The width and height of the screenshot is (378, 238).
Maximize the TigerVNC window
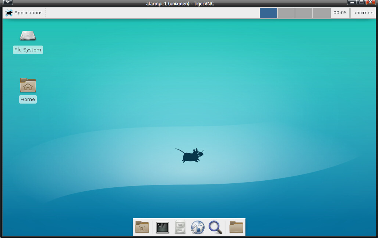[361, 2]
